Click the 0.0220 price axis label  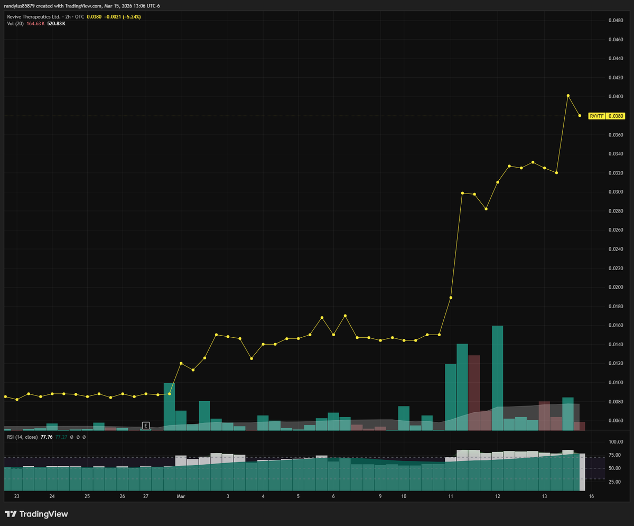click(616, 268)
